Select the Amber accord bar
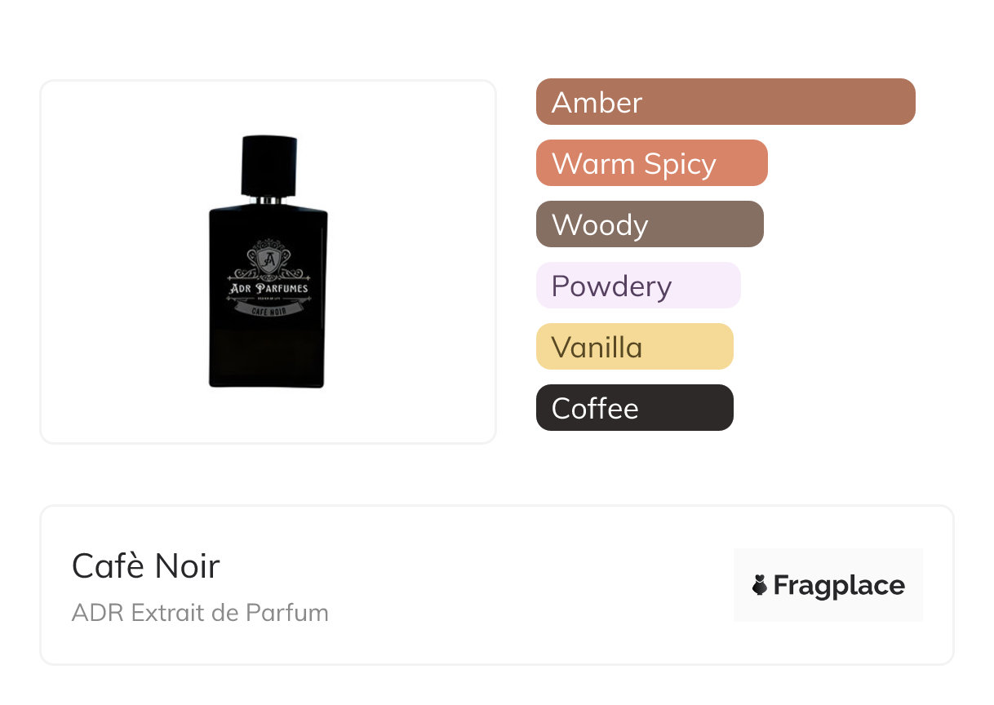 click(725, 102)
